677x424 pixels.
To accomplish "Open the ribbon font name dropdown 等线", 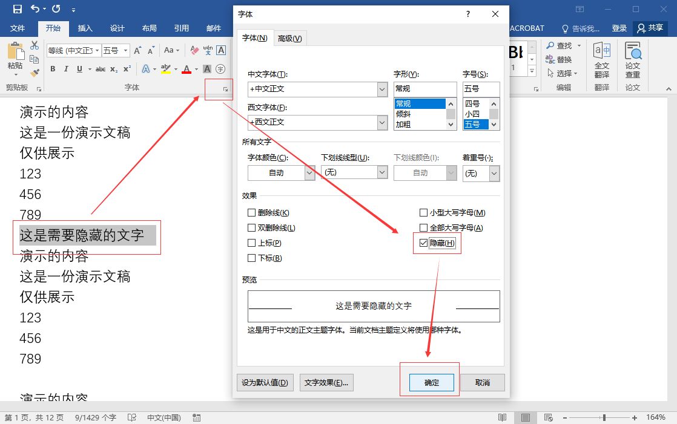I will pos(97,50).
